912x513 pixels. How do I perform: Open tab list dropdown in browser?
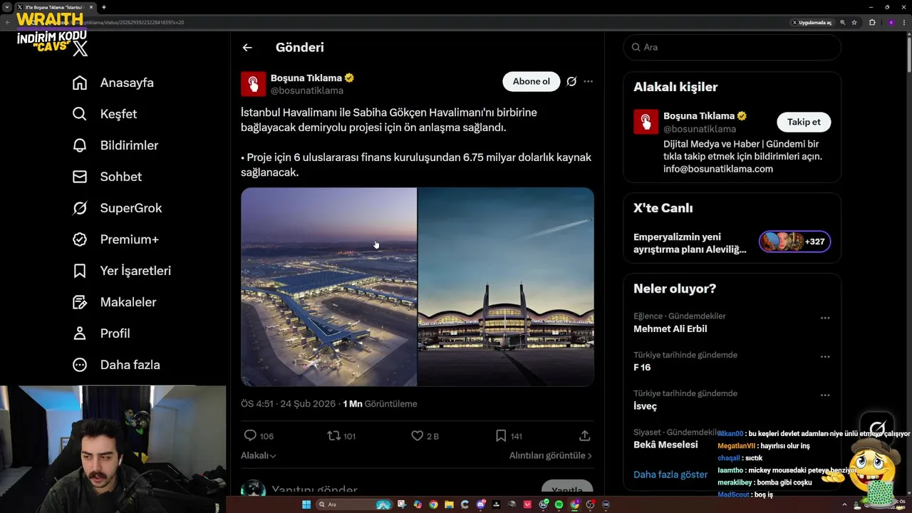tap(7, 7)
